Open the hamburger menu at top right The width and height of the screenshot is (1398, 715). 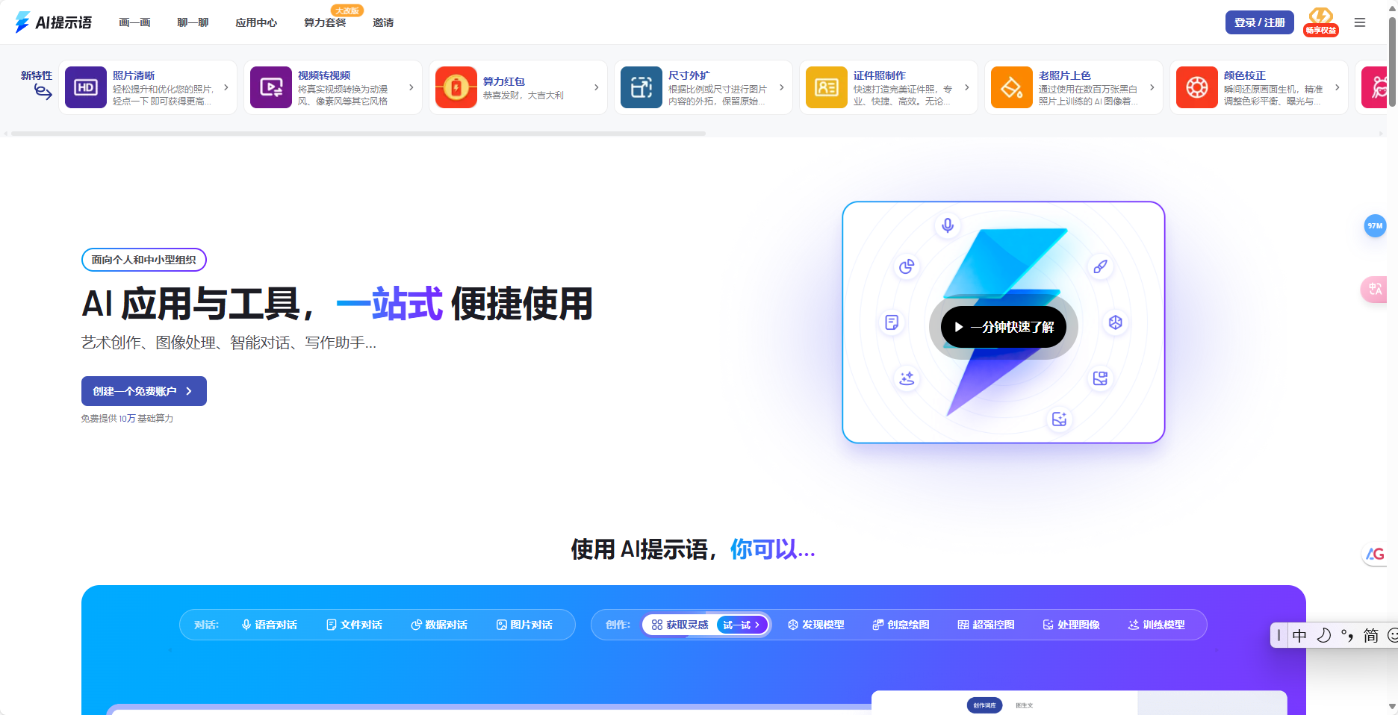1360,22
